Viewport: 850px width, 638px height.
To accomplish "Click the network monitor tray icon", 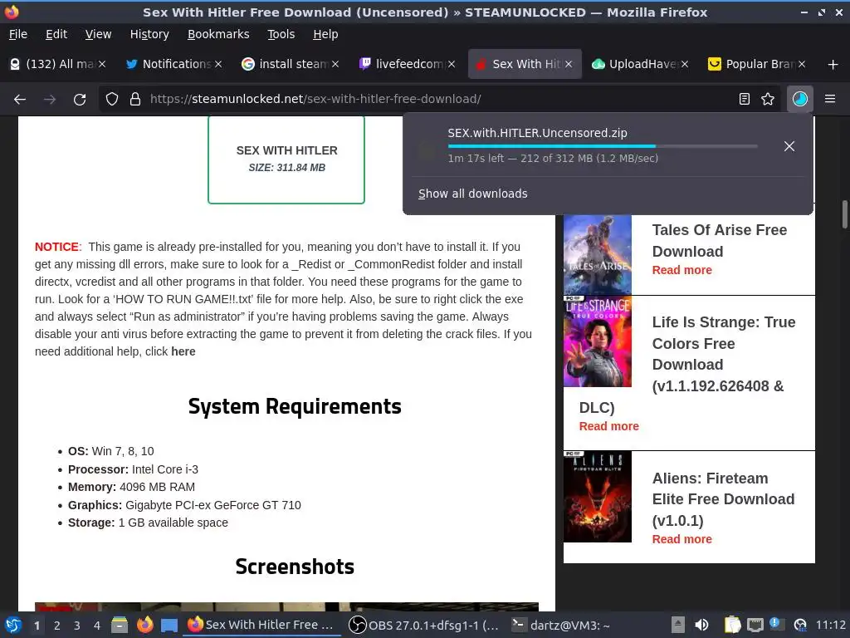I will (x=755, y=626).
